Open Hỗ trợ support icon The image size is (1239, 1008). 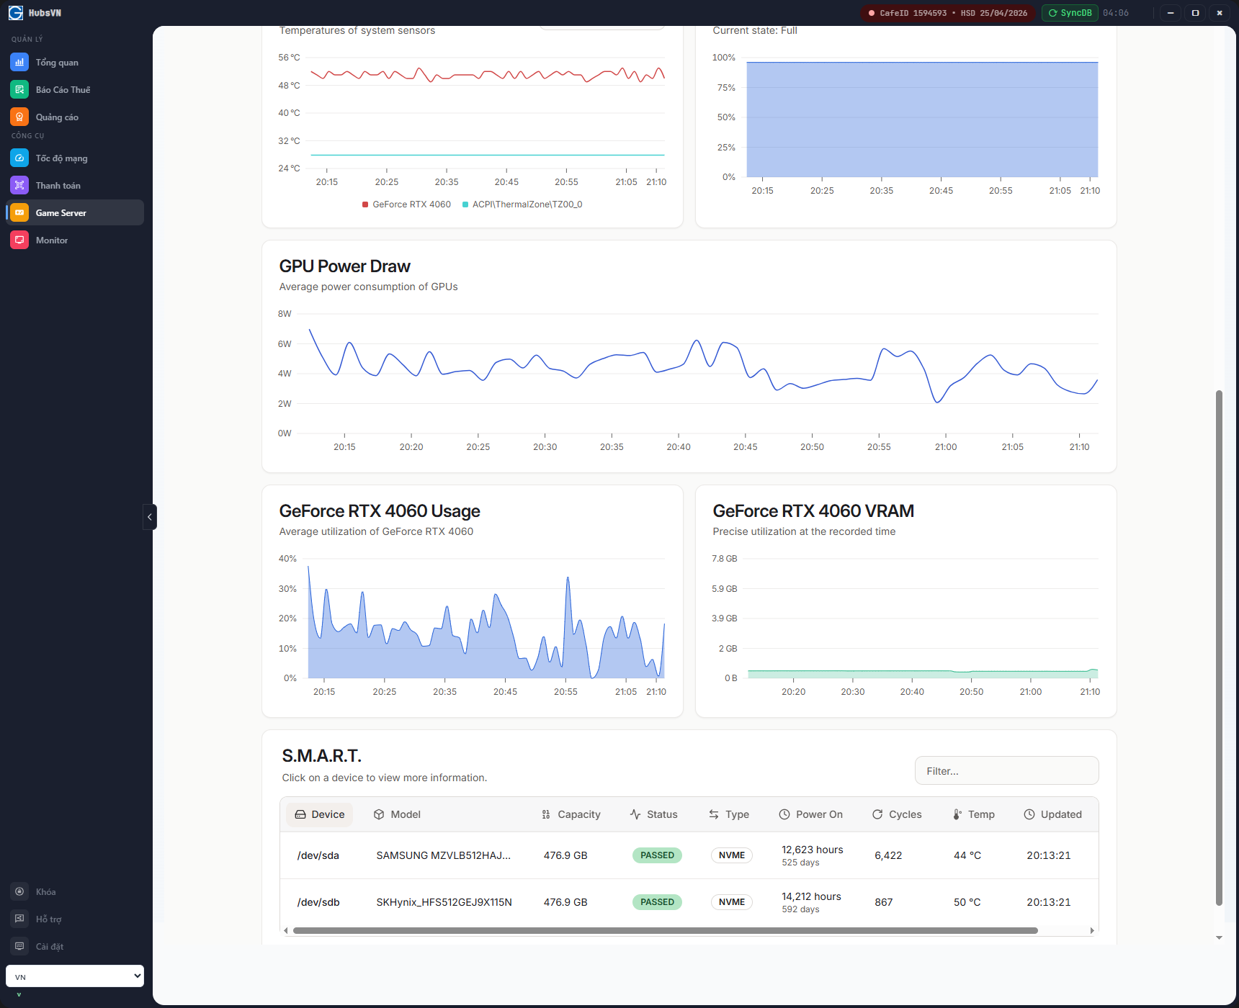(19, 919)
